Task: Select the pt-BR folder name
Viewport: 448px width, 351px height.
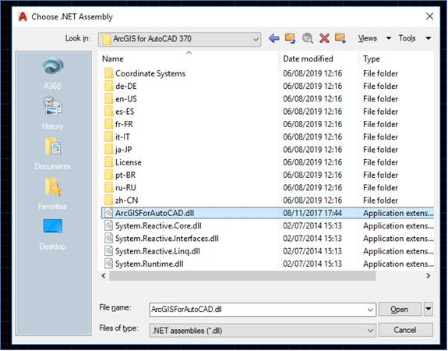Action: coord(125,175)
